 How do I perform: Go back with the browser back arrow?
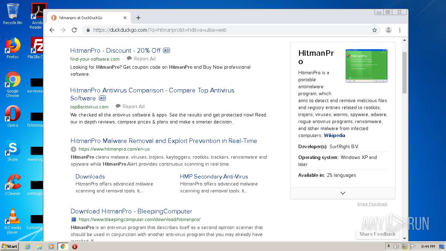(x=52, y=30)
